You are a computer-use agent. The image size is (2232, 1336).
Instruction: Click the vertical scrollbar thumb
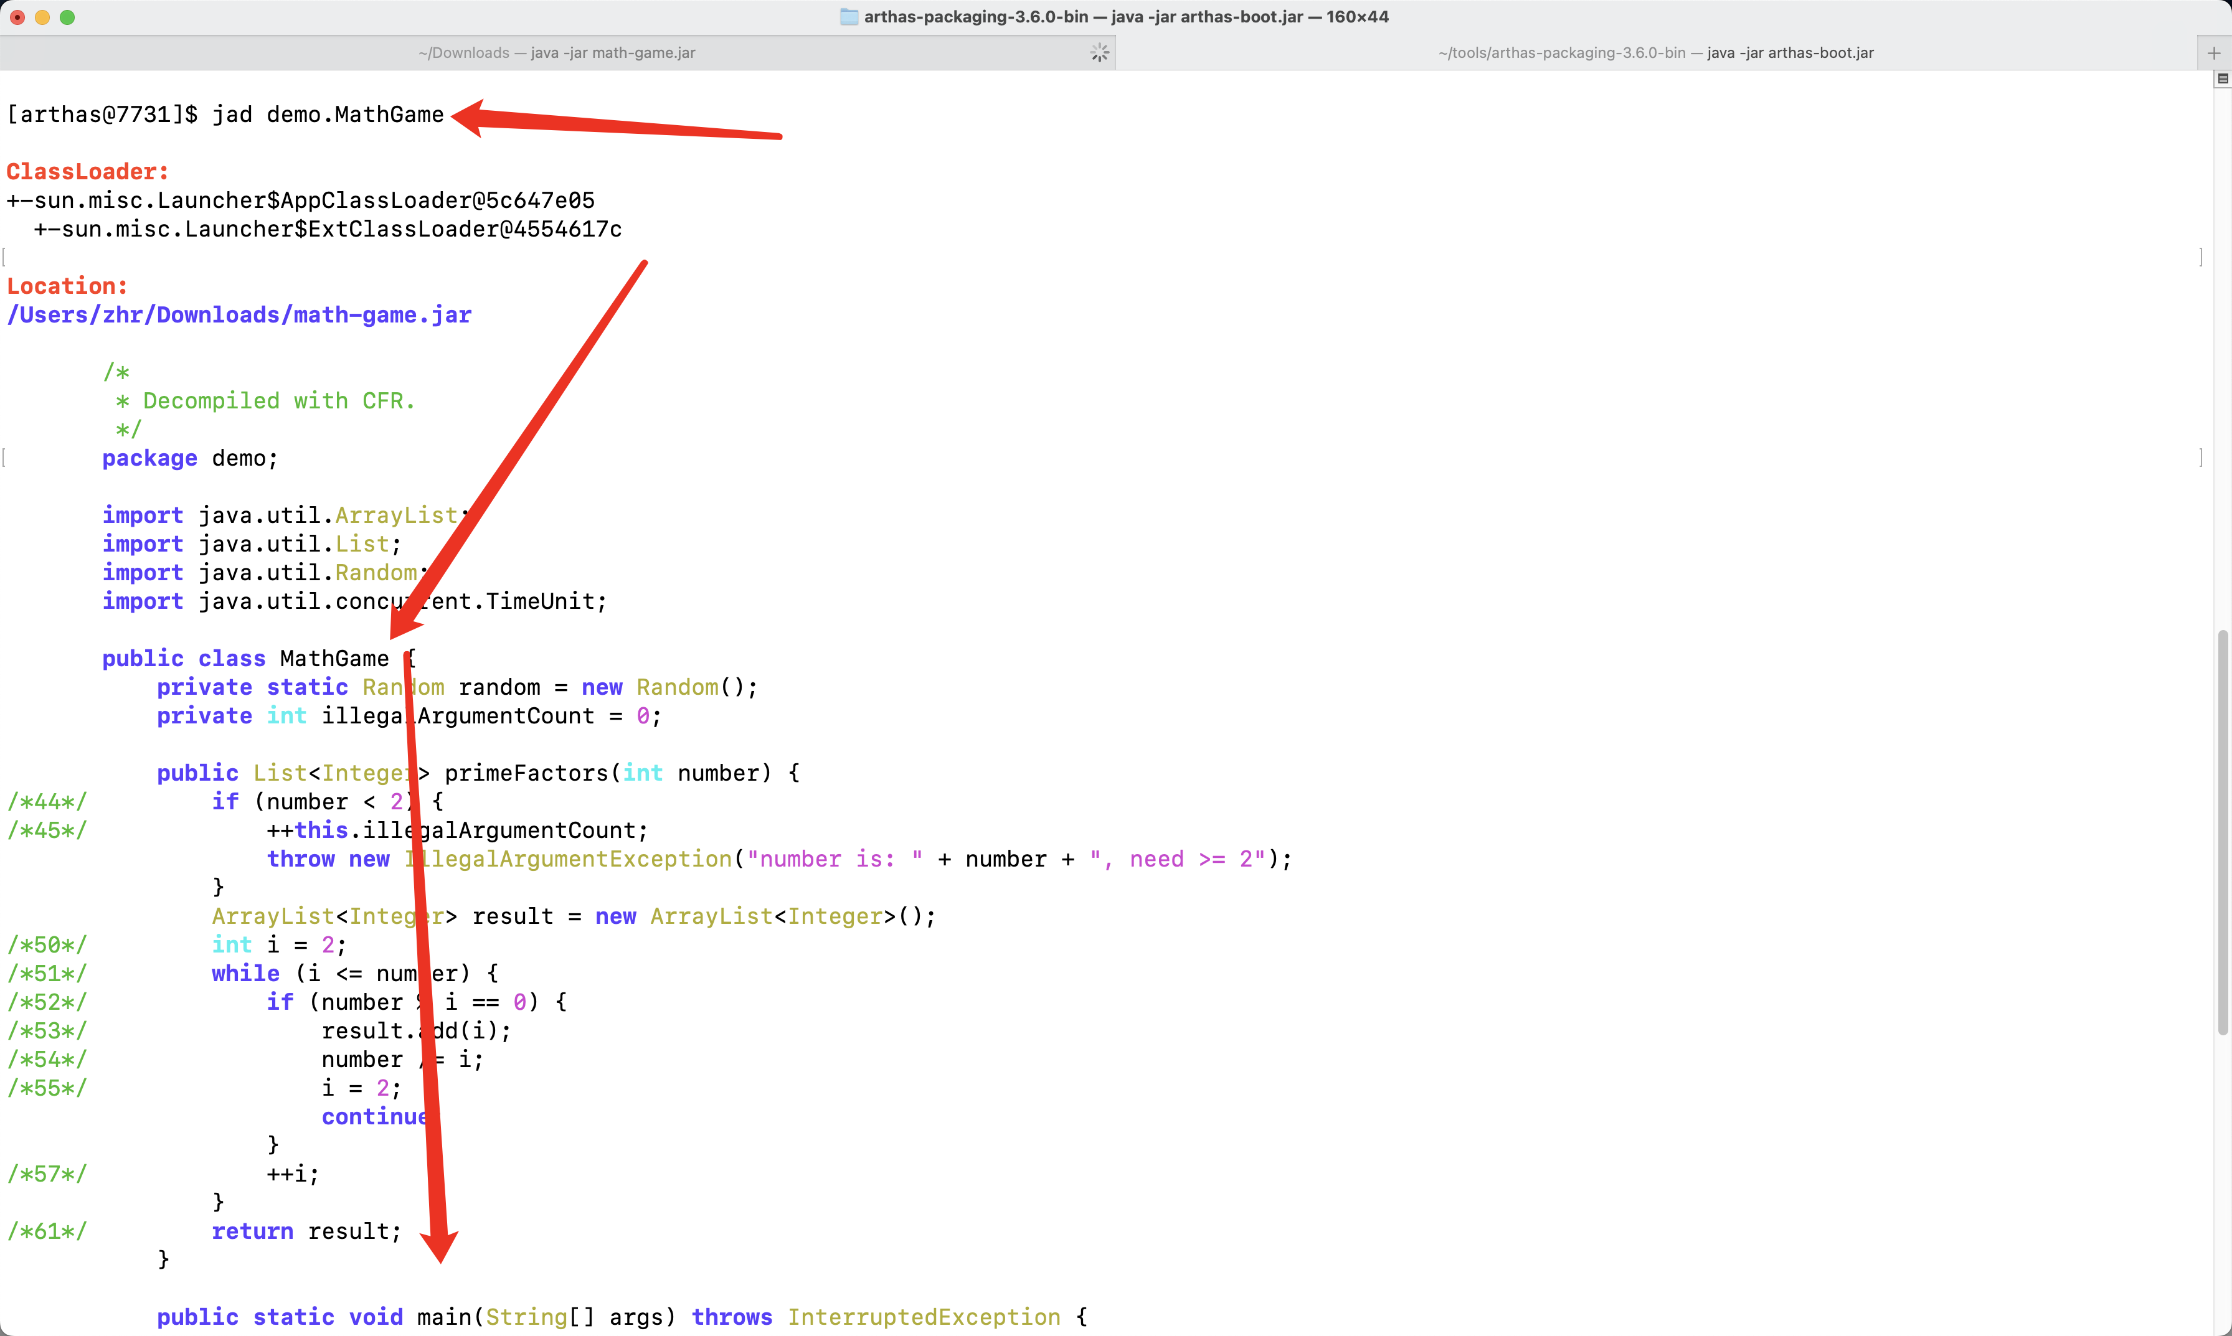point(2222,832)
